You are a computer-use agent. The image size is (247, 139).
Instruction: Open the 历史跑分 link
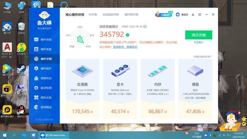pos(199,42)
